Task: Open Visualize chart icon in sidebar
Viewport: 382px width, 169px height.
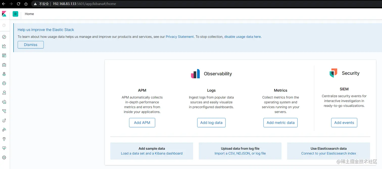Action: tap(4, 46)
